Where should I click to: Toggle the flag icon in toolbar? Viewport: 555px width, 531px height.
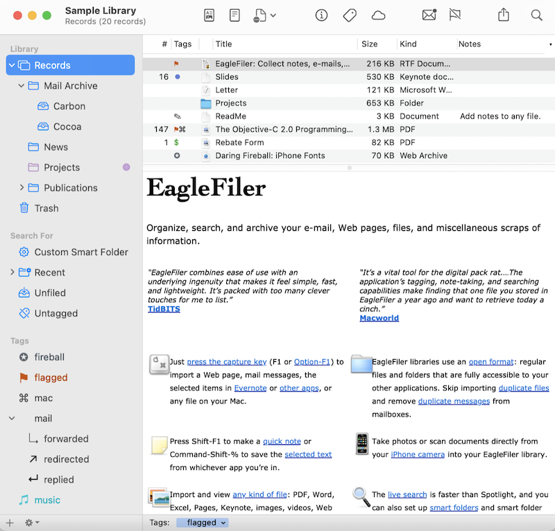pyautogui.click(x=455, y=15)
